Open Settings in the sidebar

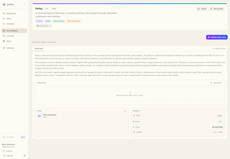pos(14,48)
